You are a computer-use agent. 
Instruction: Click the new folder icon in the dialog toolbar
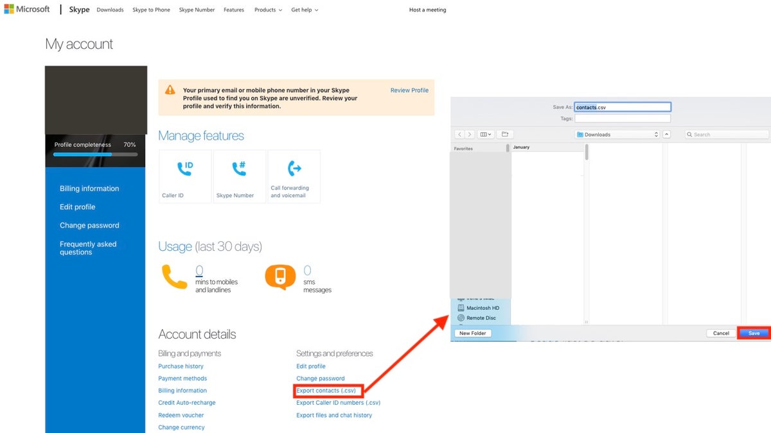click(x=505, y=134)
